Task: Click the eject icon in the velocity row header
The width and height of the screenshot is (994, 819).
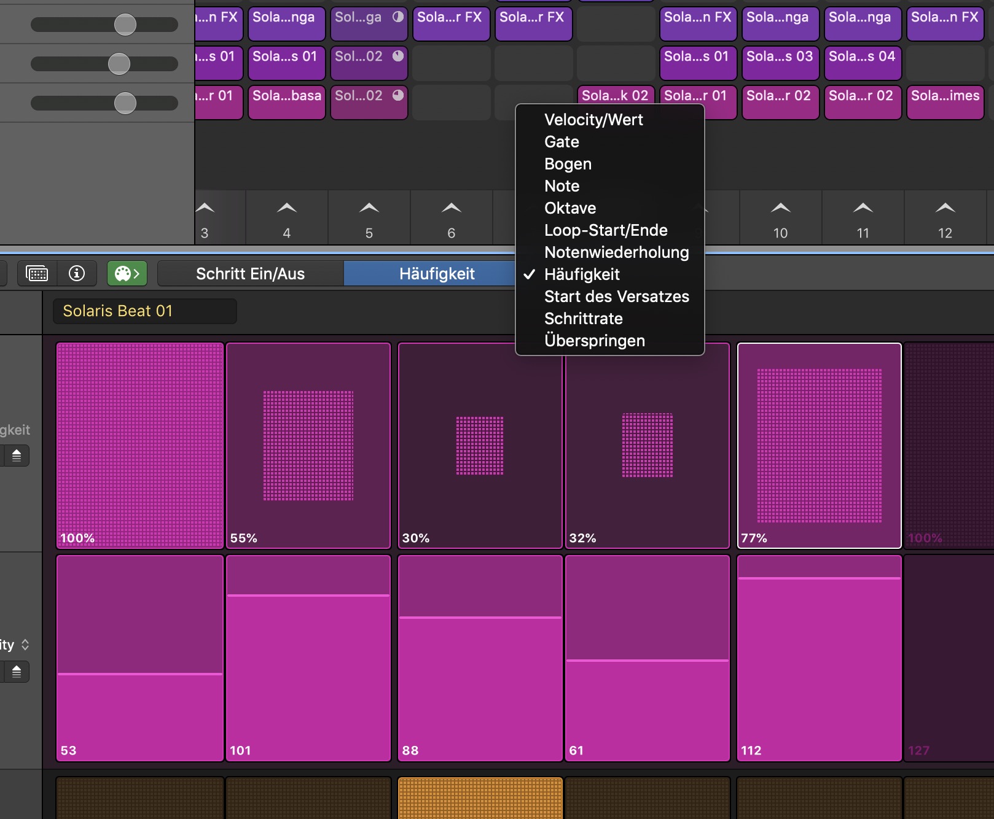Action: pos(15,672)
